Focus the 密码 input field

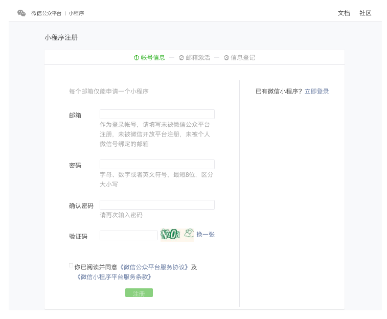157,164
